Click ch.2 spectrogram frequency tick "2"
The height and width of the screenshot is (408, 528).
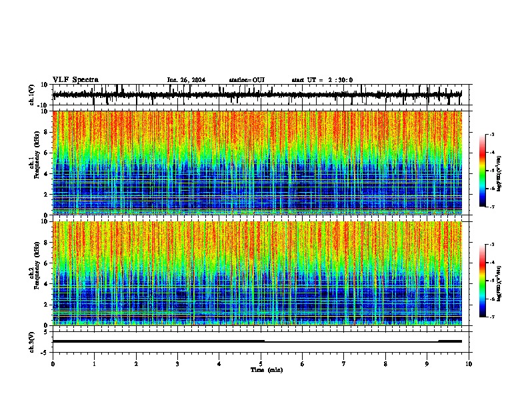[46, 305]
